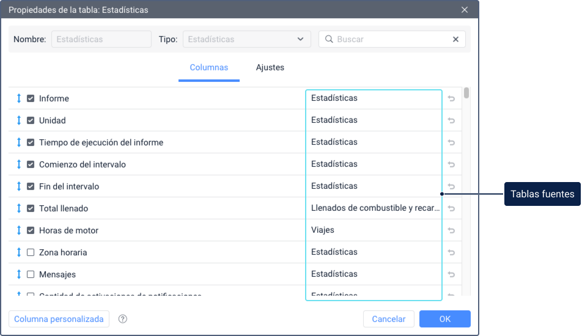Uncheck the Informe column checkbox
The image size is (582, 336).
[x=31, y=98]
